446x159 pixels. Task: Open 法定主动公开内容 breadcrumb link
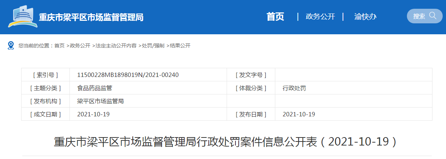[116, 46]
